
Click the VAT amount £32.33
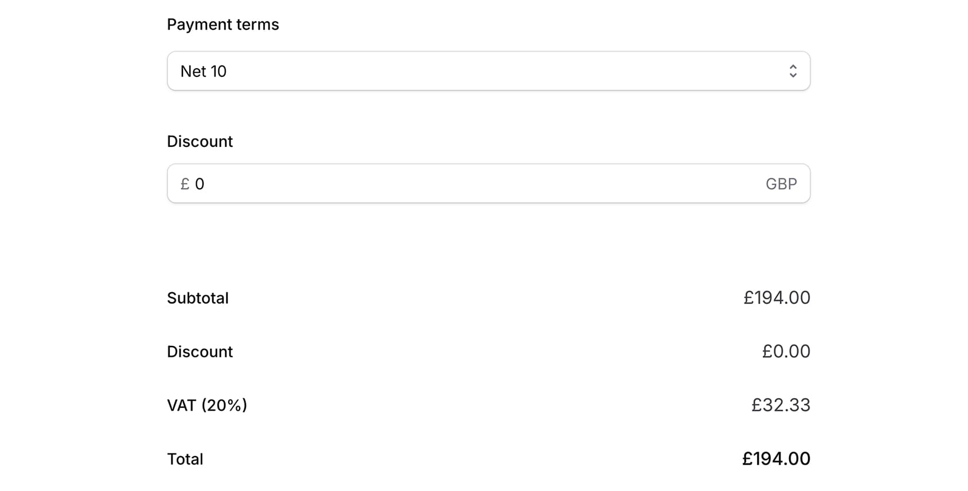[780, 405]
